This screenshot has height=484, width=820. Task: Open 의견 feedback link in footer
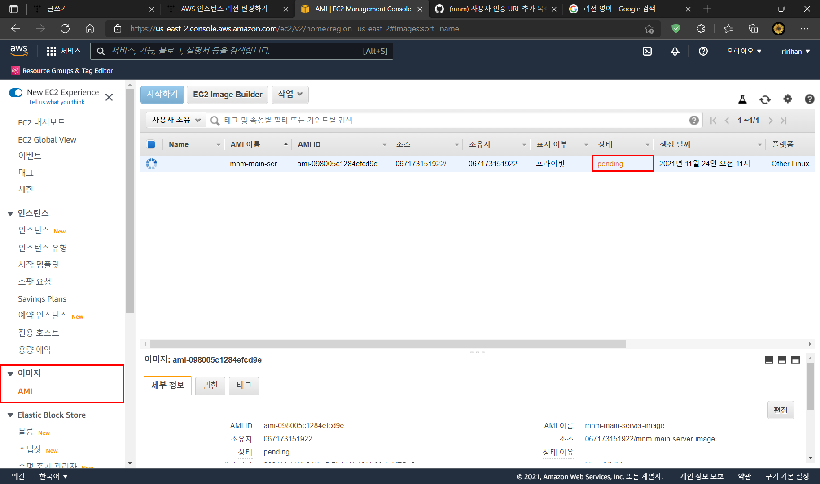pos(18,476)
